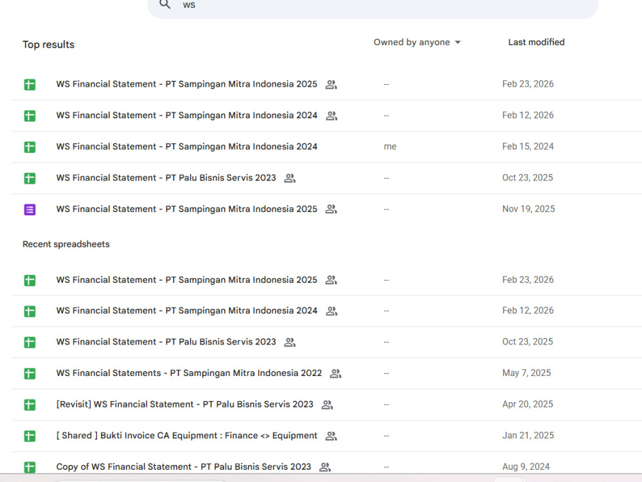The width and height of the screenshot is (642, 482).
Task: Click the date "Nov 19, 2025"
Action: tap(528, 209)
